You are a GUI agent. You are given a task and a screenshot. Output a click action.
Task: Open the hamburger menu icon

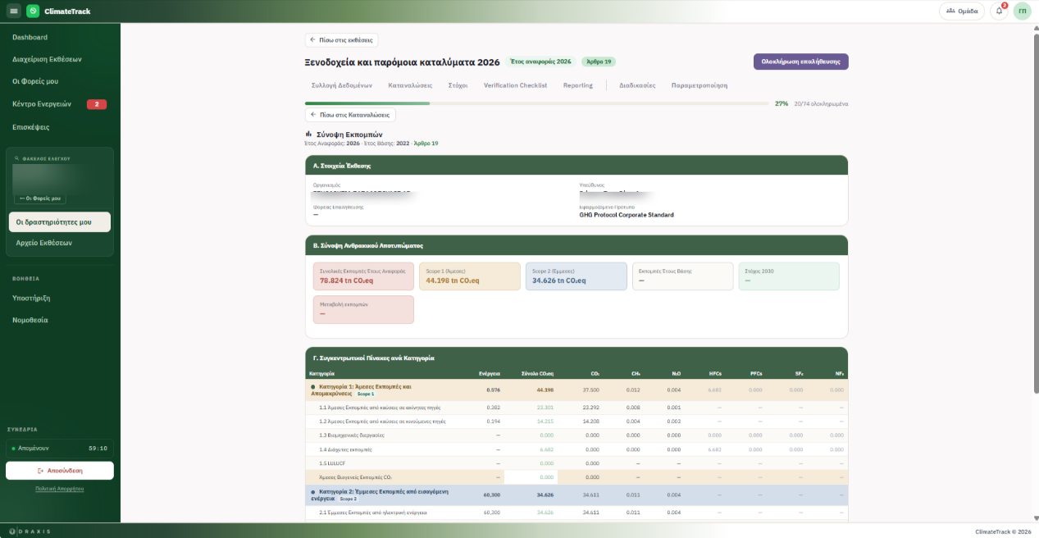14,11
